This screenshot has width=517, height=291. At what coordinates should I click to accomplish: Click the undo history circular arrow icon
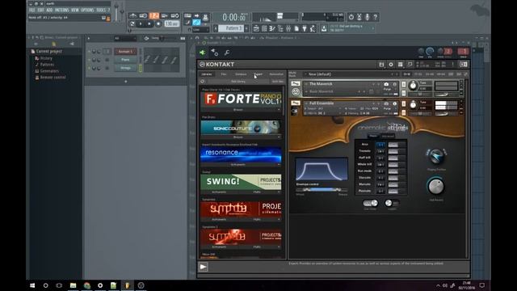coord(351,17)
